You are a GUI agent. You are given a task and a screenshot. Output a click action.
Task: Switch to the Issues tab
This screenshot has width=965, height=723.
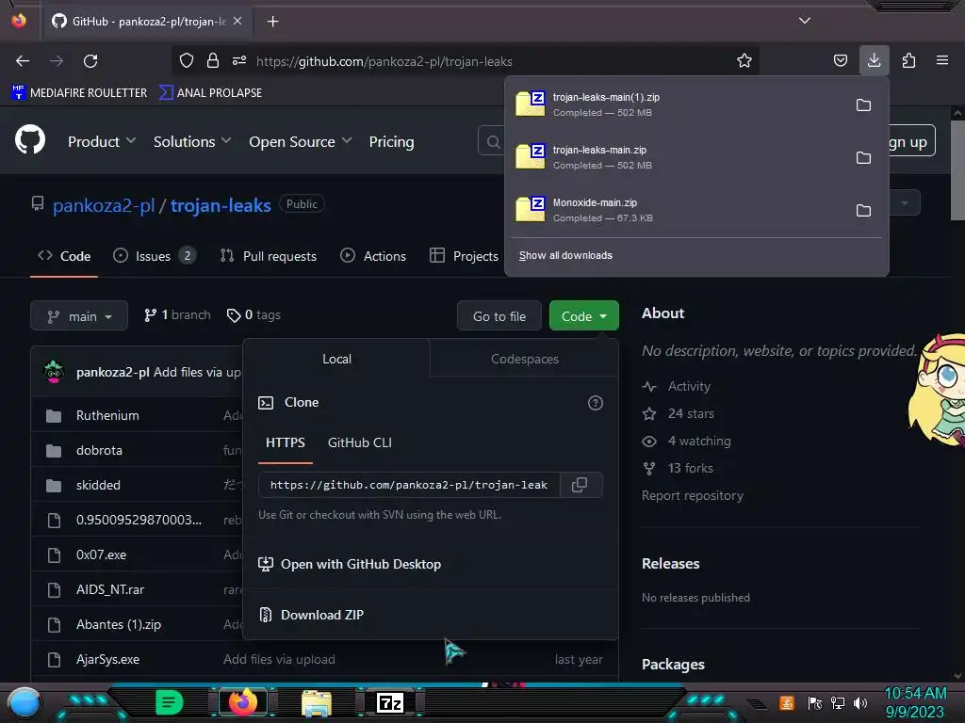[x=155, y=256]
